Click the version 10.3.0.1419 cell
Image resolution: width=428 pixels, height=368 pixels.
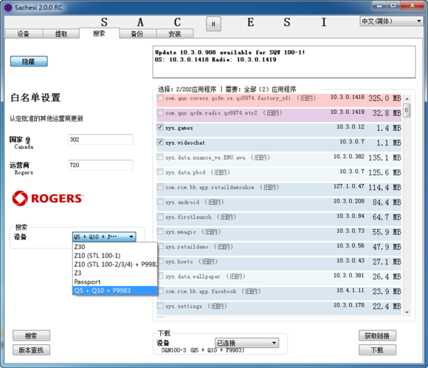click(348, 112)
